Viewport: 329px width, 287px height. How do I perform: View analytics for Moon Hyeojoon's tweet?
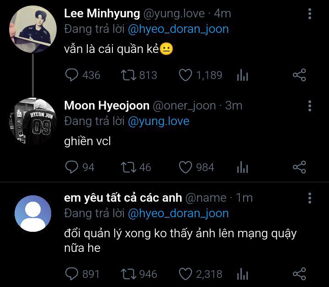point(242,168)
